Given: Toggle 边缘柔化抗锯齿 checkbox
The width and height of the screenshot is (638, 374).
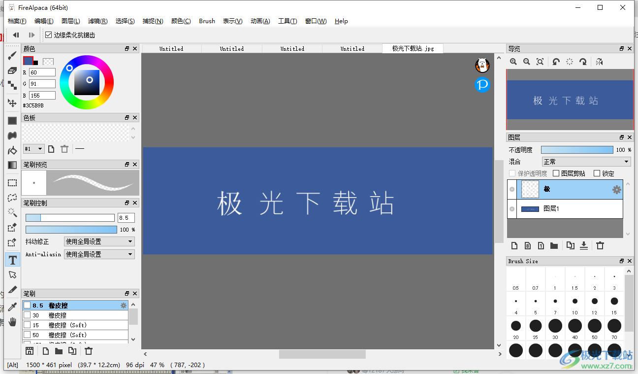Looking at the screenshot, I should 49,35.
